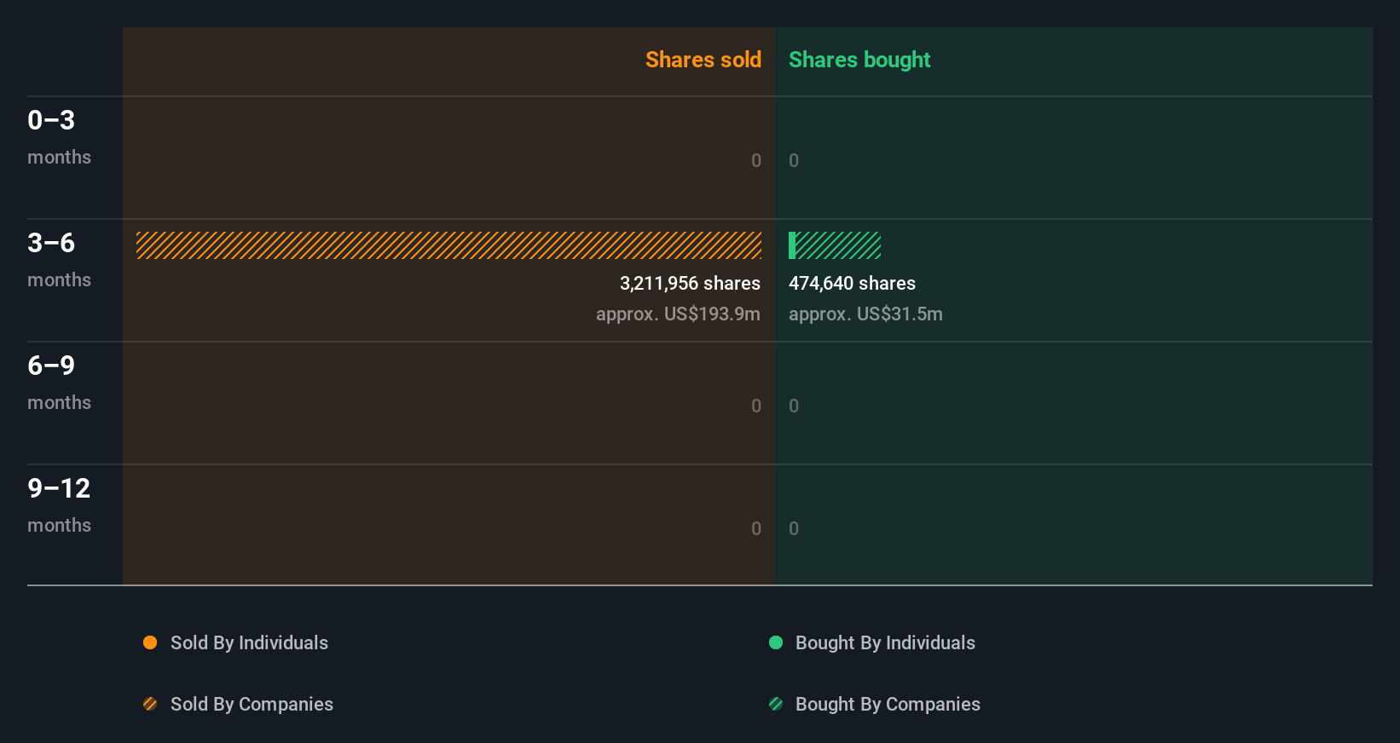Select the Bought By Individuals legend label
Image resolution: width=1400 pixels, height=743 pixels.
click(885, 643)
